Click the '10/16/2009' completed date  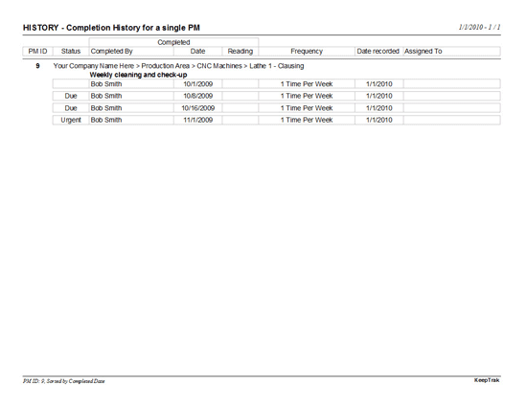click(x=198, y=108)
